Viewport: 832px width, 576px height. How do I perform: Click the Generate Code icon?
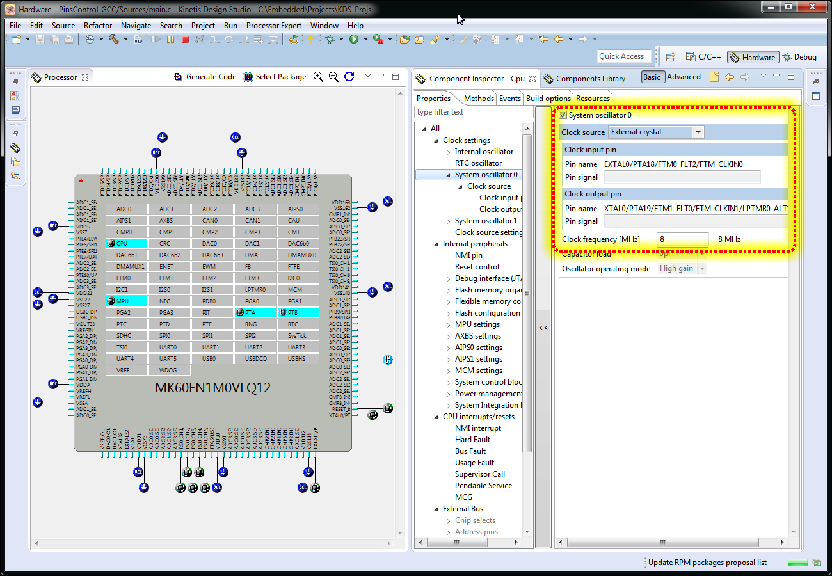[x=179, y=77]
